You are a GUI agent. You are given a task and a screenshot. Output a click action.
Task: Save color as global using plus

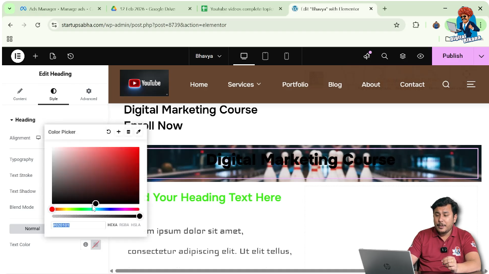(118, 132)
